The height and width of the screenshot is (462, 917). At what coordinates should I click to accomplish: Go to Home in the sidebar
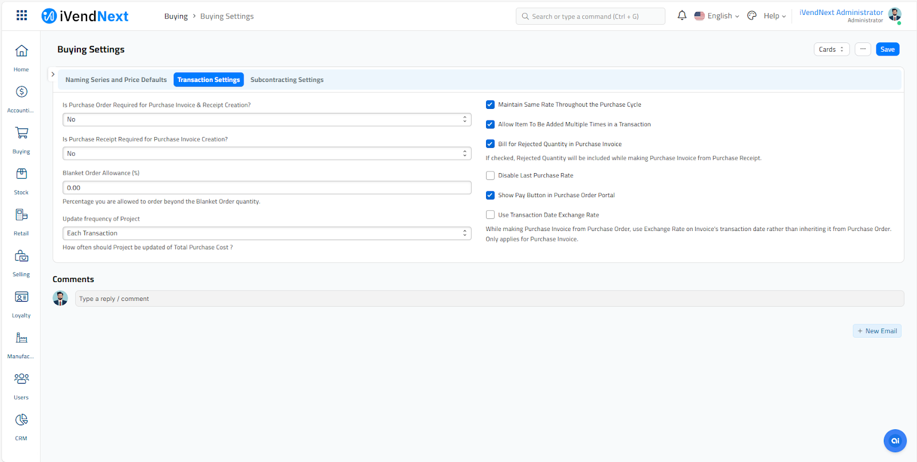click(x=21, y=52)
